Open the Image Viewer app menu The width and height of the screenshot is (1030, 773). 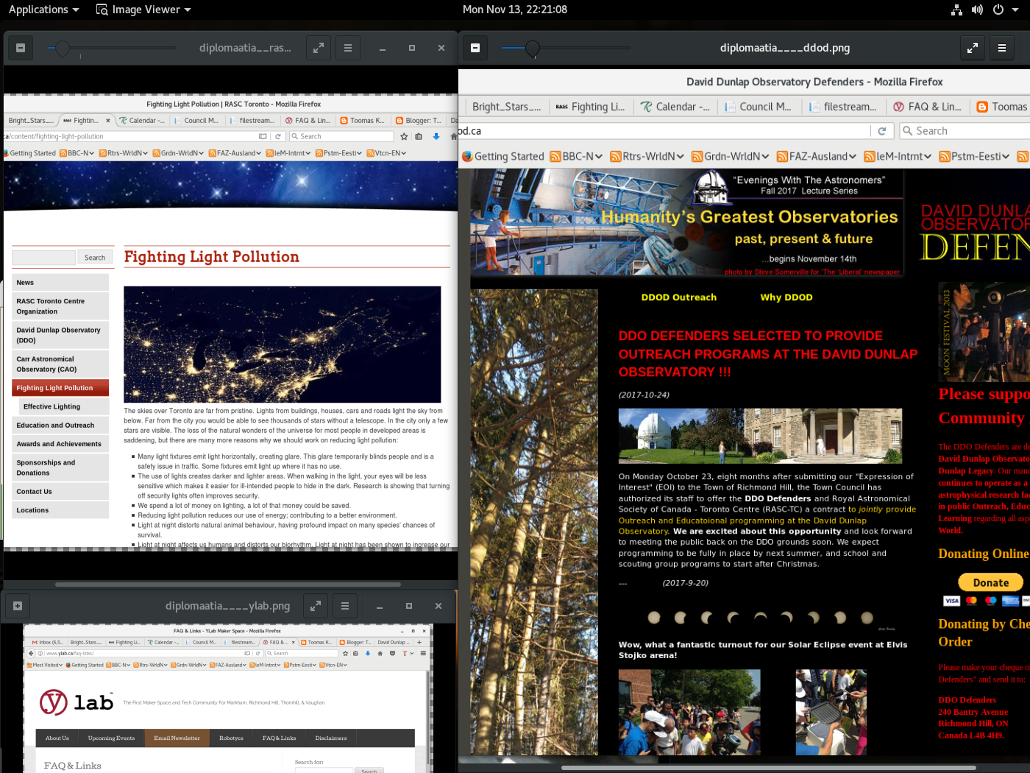point(143,10)
